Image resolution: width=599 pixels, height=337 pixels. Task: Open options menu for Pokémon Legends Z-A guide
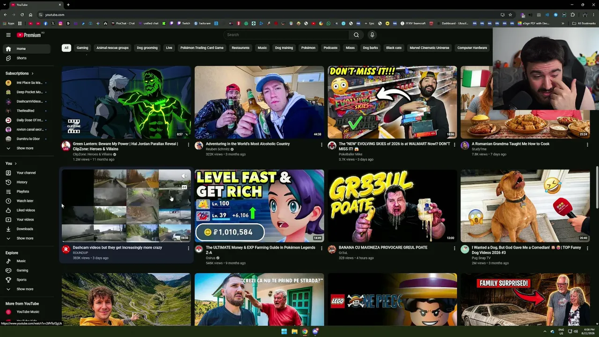point(321,249)
